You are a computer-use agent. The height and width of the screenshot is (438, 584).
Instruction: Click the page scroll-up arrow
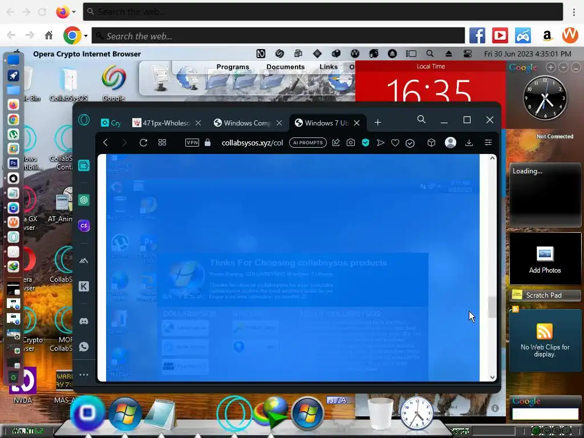coord(492,159)
